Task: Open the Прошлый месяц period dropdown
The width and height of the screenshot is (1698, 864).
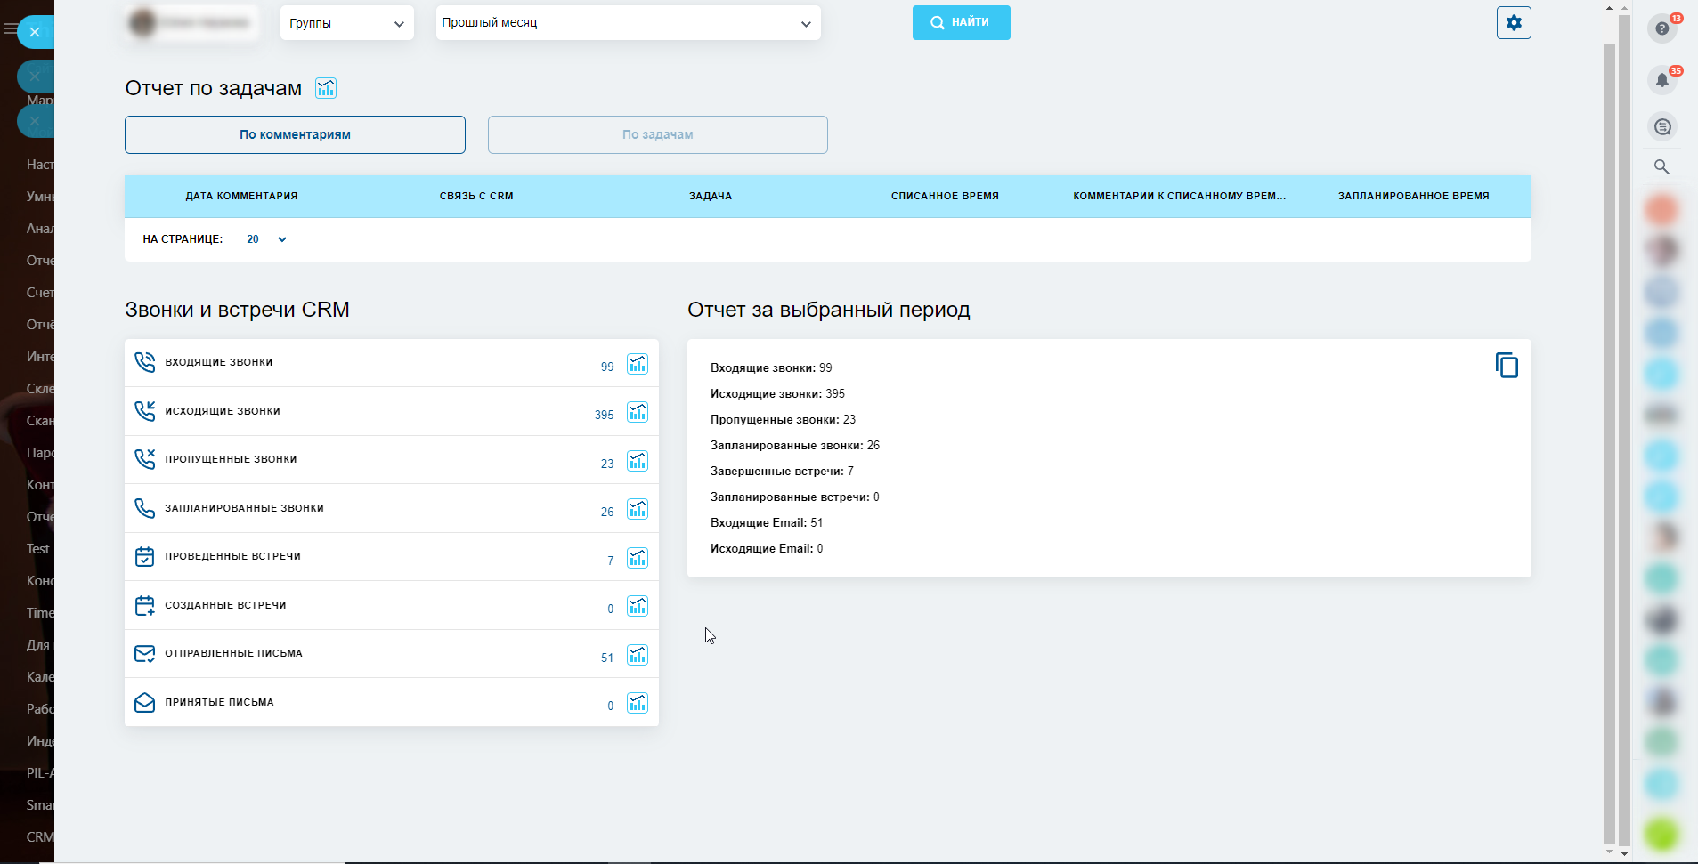Action: [628, 23]
